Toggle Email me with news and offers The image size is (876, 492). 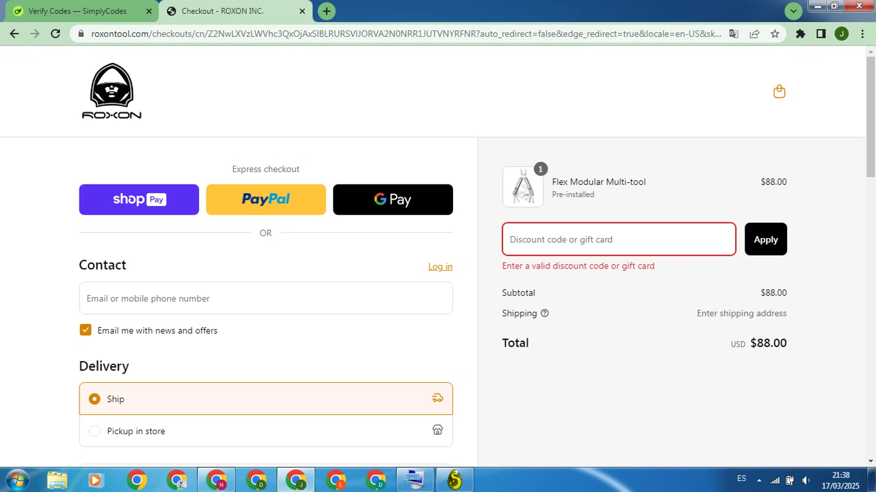tap(85, 330)
